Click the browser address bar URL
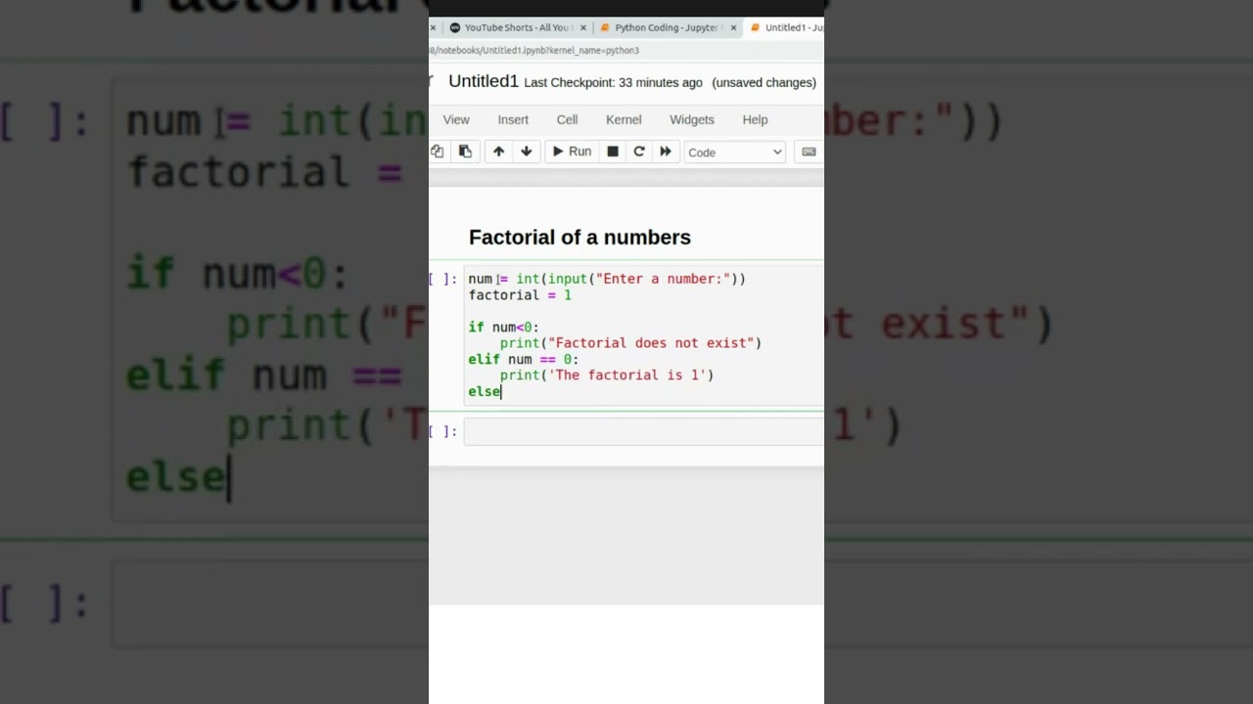 (534, 50)
